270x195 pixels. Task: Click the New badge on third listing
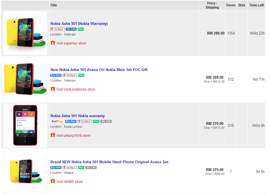[96, 121]
